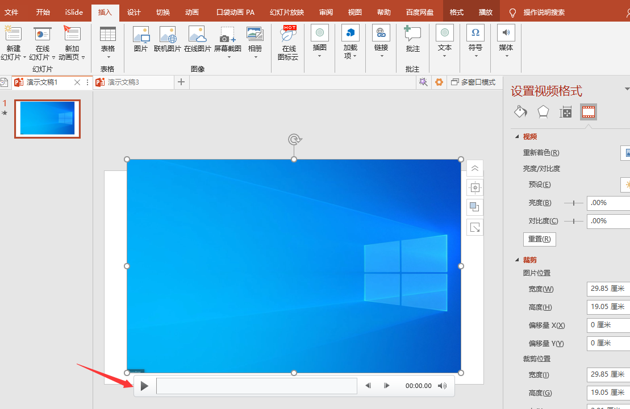Viewport: 630px width, 409px height.
Task: Collapse the 裁剪 section in format pane
Action: click(518, 260)
